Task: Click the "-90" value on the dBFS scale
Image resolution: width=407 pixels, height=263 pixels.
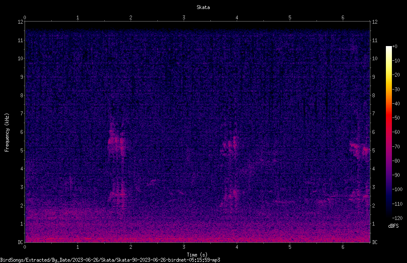Action: pos(396,175)
